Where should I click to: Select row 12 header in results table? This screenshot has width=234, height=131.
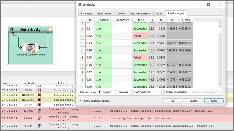82,36
